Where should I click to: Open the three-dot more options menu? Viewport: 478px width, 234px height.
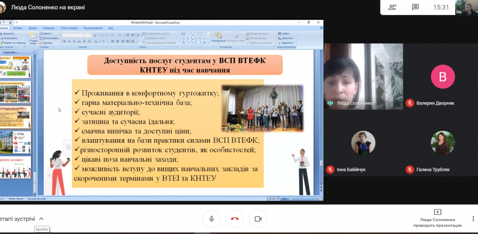tap(473, 218)
